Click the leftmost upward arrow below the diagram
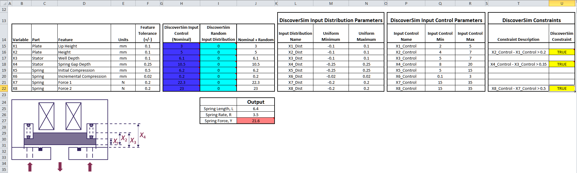The height and width of the screenshot is (173, 577). 30,167
